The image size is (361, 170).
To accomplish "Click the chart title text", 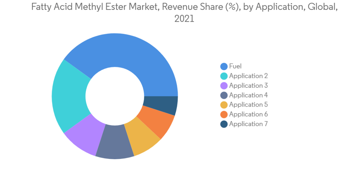I will click(x=184, y=13).
